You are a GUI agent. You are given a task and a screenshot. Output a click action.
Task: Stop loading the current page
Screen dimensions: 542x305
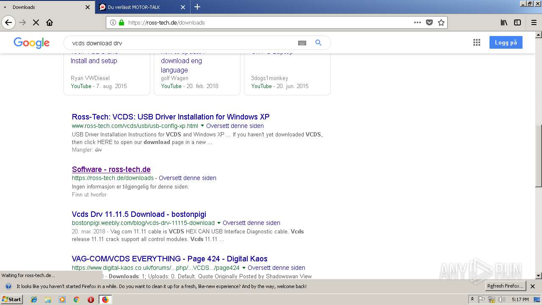(x=36, y=22)
